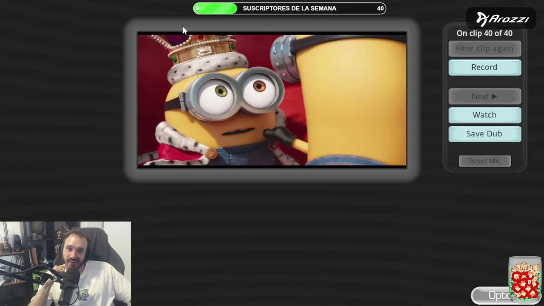The image size is (544, 306).
Task: Click the Minions video clip preview
Action: [x=272, y=100]
